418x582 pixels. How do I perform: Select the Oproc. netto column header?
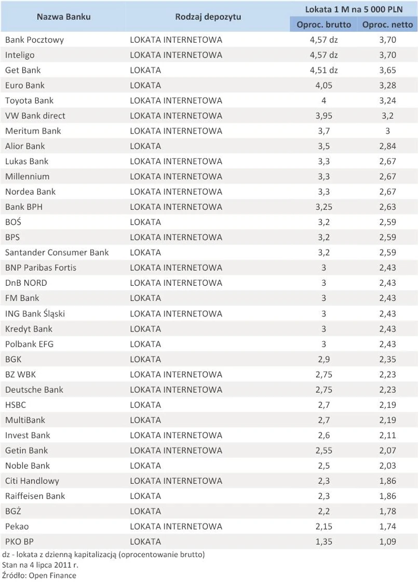click(387, 24)
